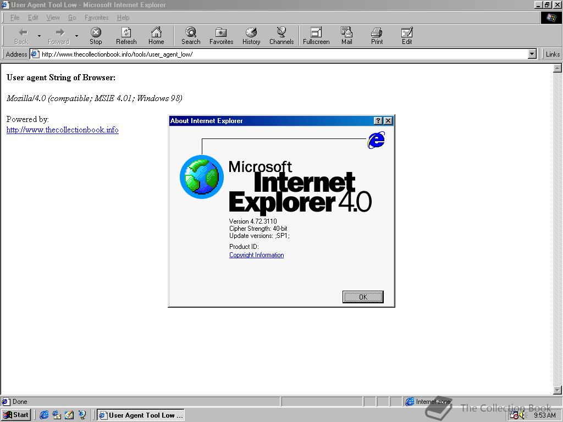Open the View menu

[53, 18]
